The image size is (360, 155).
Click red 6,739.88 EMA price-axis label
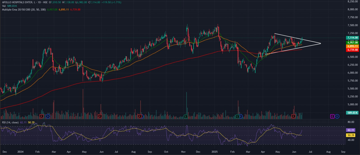tap(352, 50)
